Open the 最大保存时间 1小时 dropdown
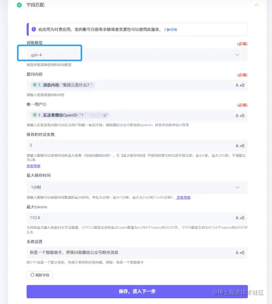Viewport: 272px width, 304px height. (x=137, y=187)
